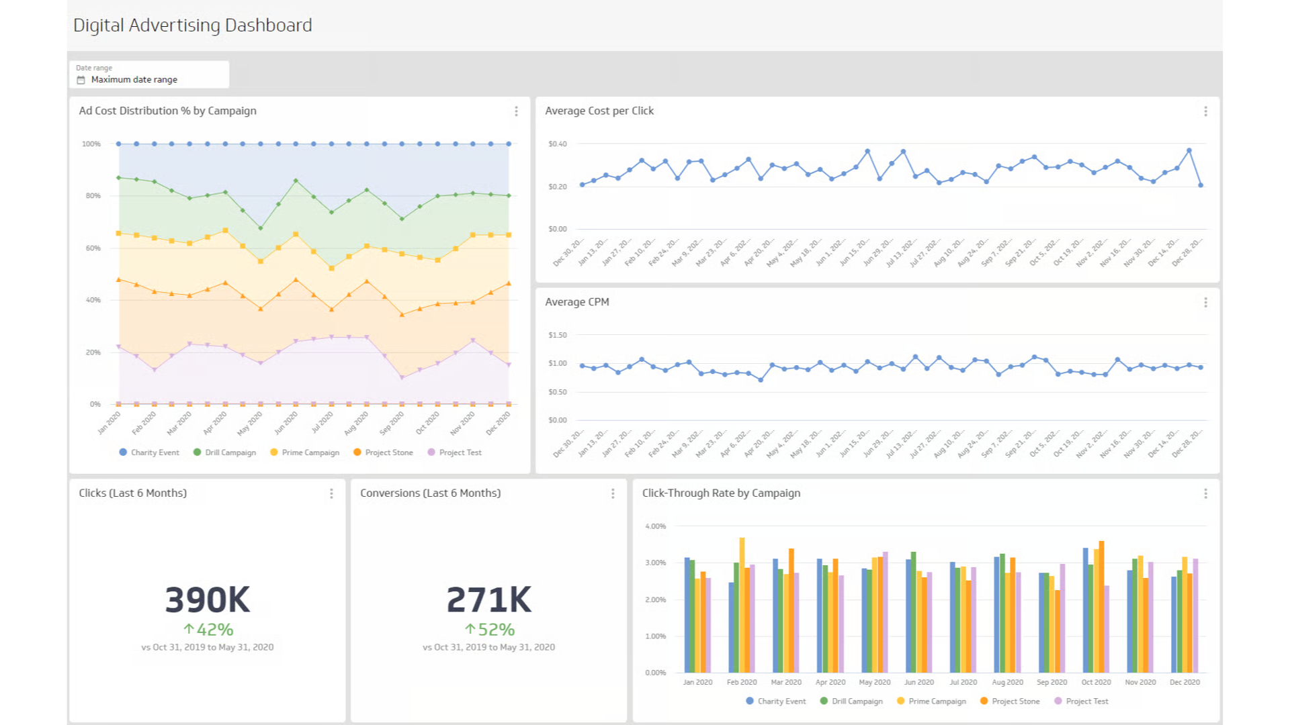Open the kebab menu on Average Cost per Click panel
The image size is (1290, 725).
click(1205, 111)
